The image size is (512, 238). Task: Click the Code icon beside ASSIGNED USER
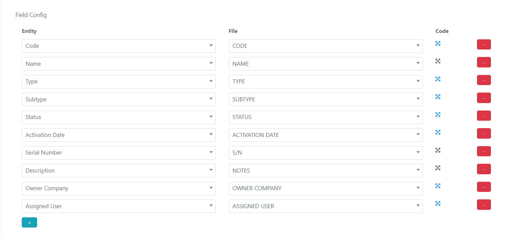438,203
